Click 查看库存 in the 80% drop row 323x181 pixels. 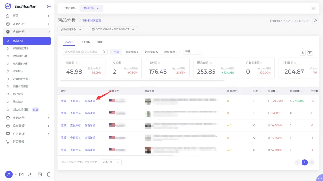[75, 113]
